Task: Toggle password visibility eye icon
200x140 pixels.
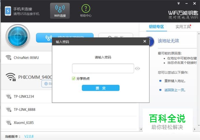Action: point(137,69)
